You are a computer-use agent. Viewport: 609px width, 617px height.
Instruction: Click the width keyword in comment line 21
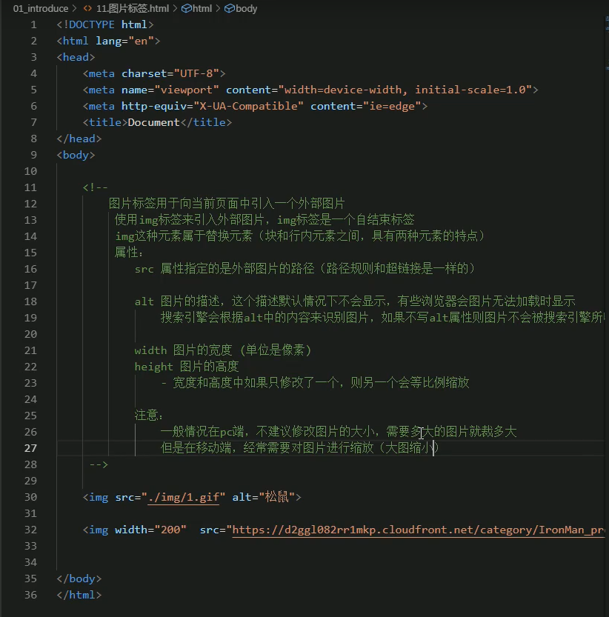tap(151, 350)
